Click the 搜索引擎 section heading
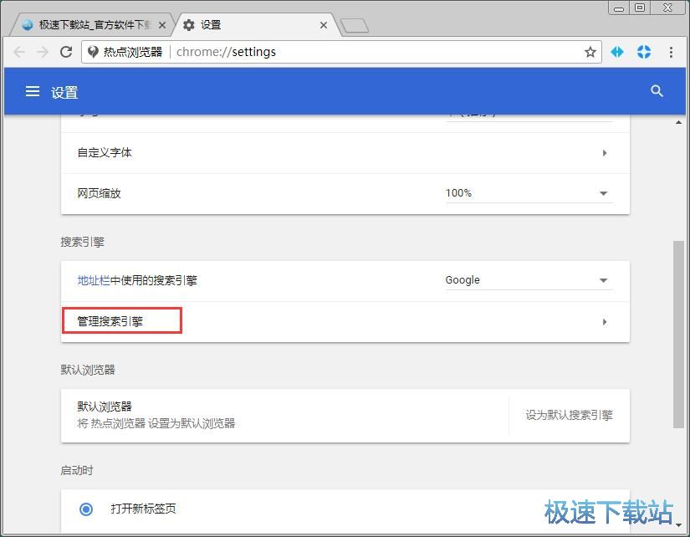 pos(82,242)
